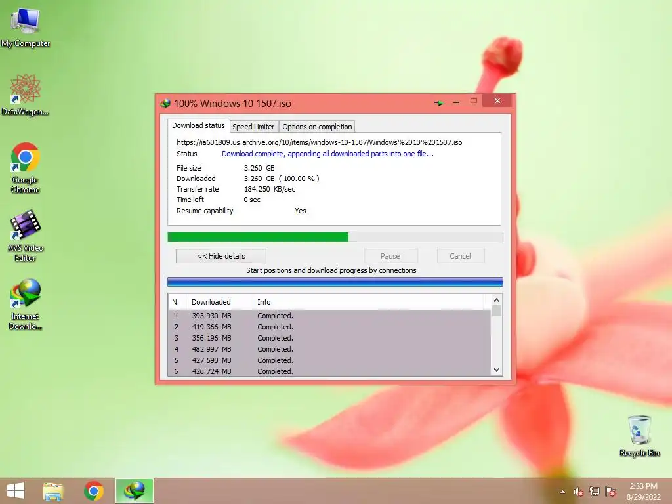Open the Recycle Bin

coord(639,436)
